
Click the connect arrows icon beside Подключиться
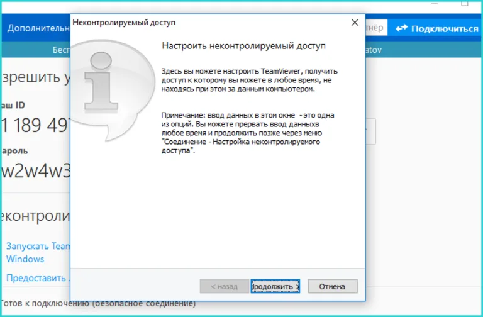[401, 28]
